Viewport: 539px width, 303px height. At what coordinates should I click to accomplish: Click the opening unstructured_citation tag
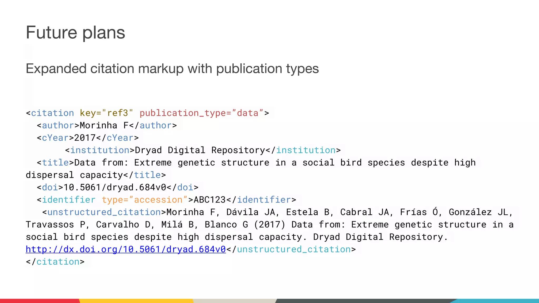(104, 212)
